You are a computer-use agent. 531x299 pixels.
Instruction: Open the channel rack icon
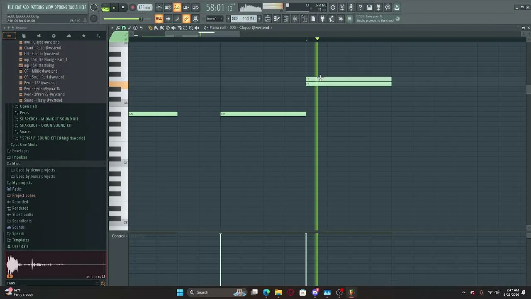(x=286, y=19)
